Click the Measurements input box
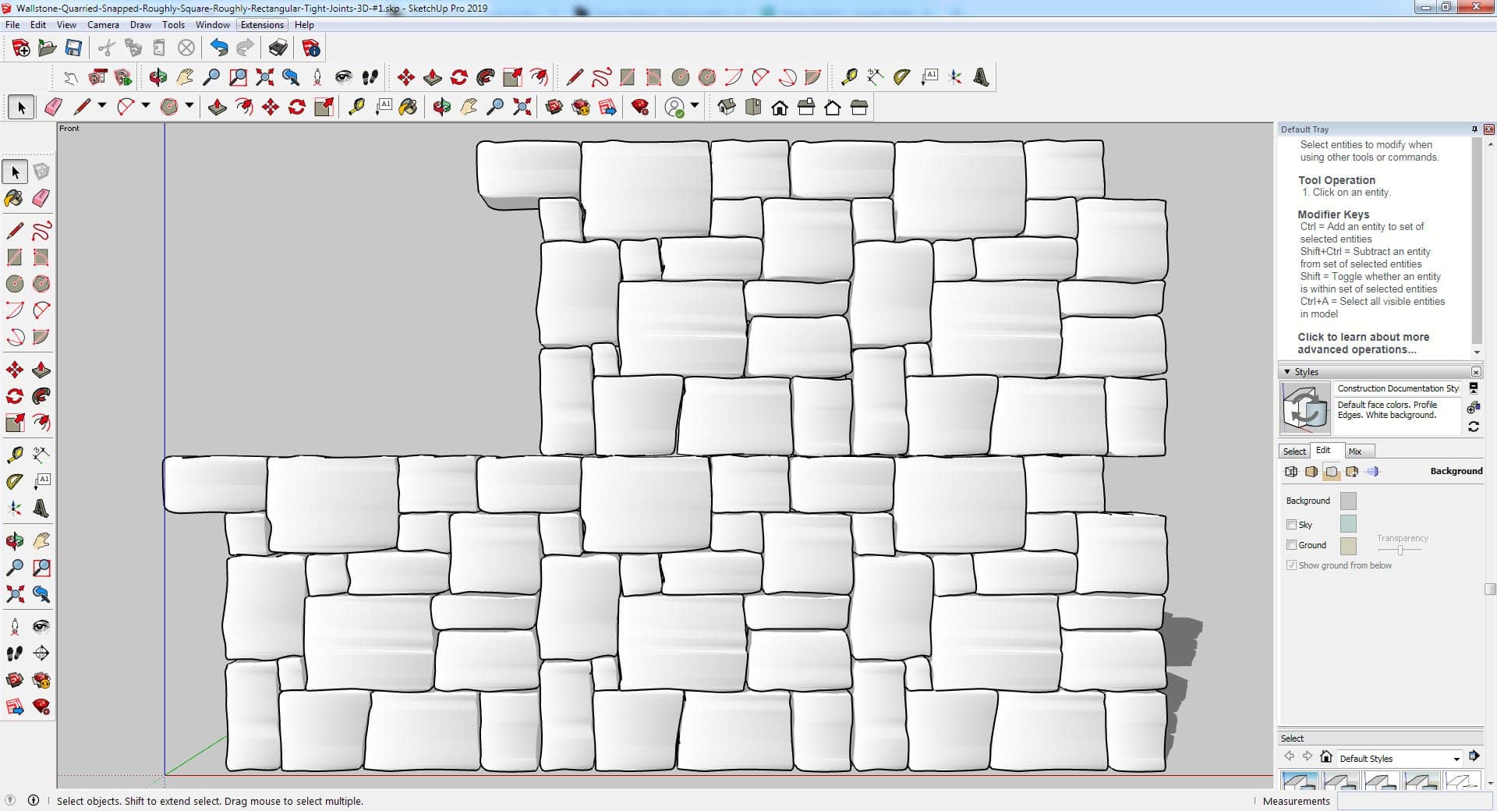 coord(1411,801)
